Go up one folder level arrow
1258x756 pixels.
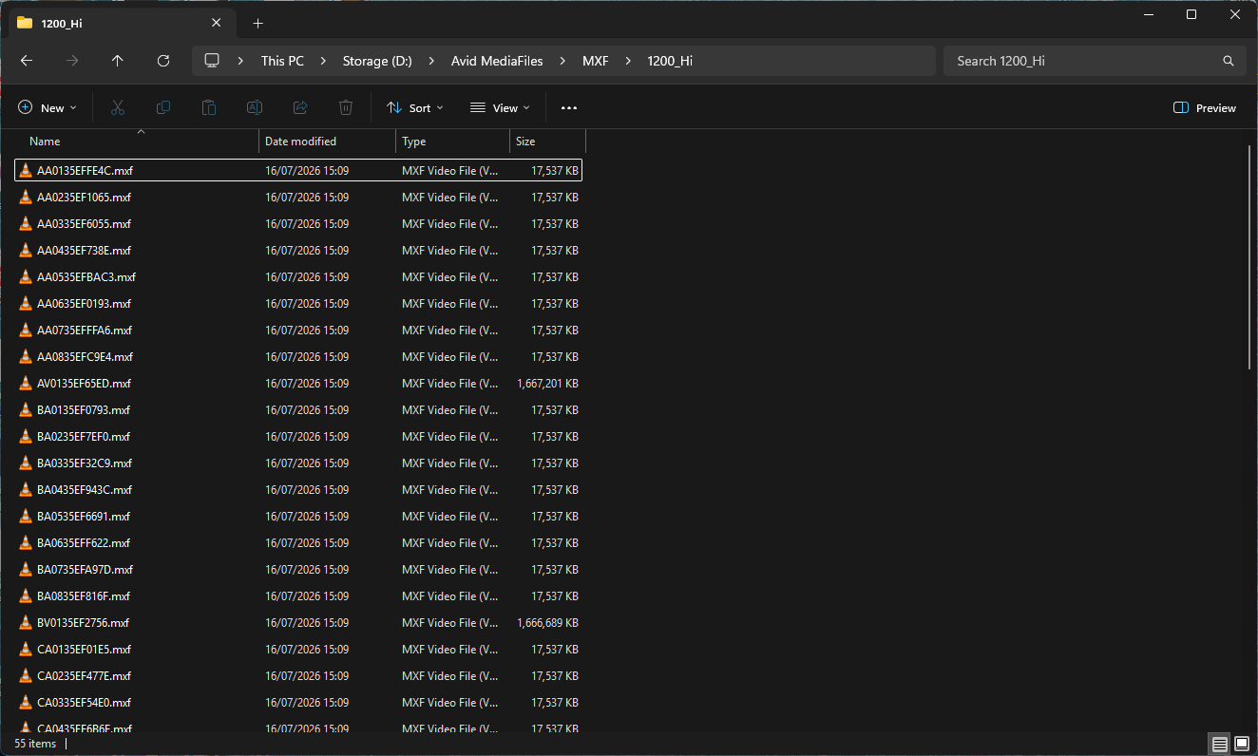(x=118, y=61)
